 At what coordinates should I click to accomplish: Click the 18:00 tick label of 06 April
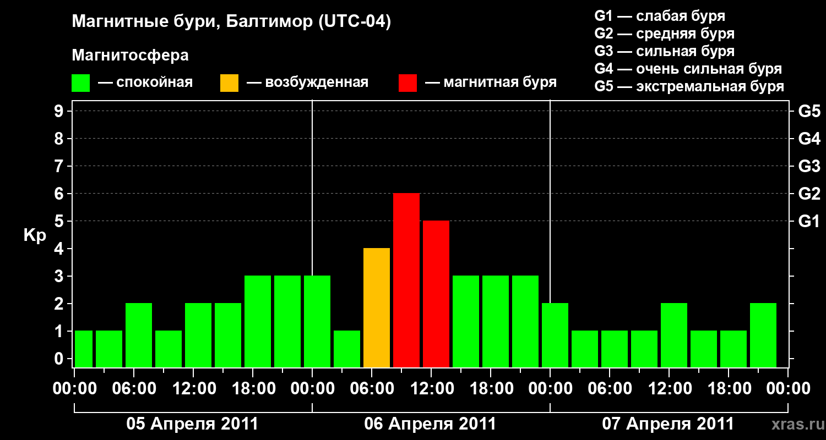point(491,389)
